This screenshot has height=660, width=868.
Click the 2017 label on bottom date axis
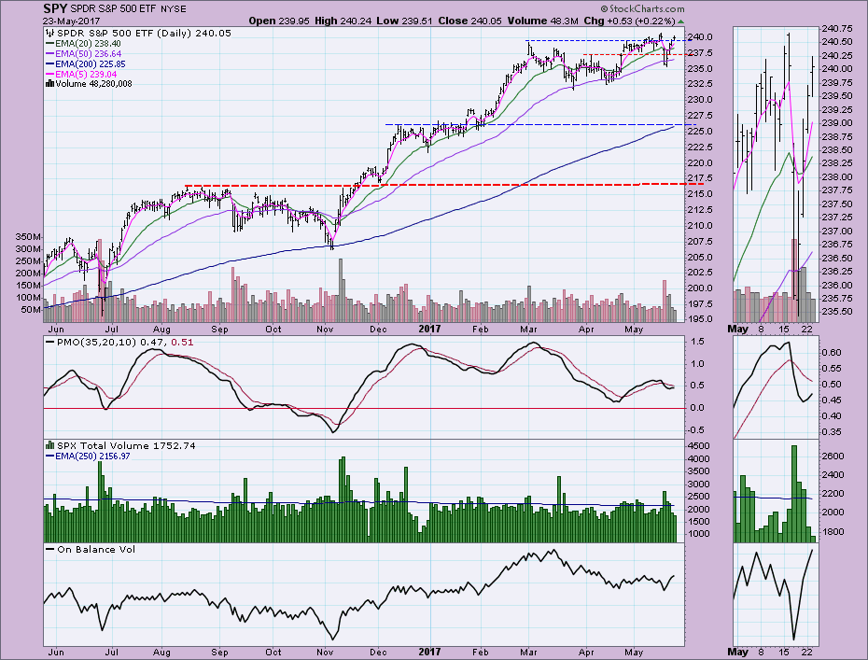(x=429, y=652)
